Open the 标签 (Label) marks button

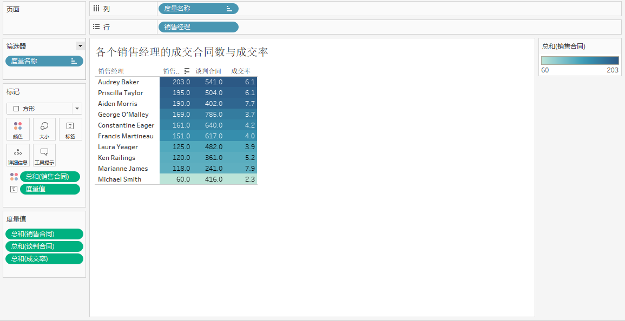(70, 129)
